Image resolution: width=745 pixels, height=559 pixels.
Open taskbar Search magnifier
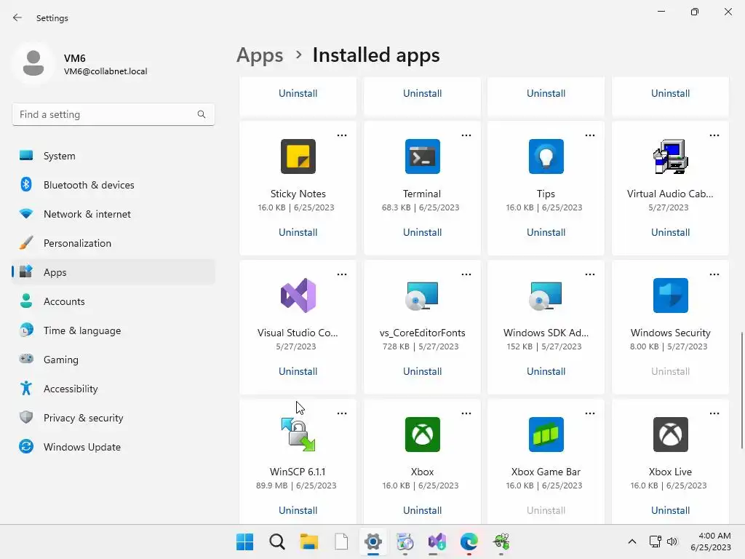point(277,542)
